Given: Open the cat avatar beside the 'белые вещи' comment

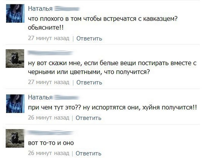Looking at the screenshot, I should point(15,58).
